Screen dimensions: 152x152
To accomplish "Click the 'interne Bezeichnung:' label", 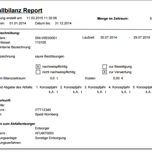I will pyautogui.click(x=16, y=47).
